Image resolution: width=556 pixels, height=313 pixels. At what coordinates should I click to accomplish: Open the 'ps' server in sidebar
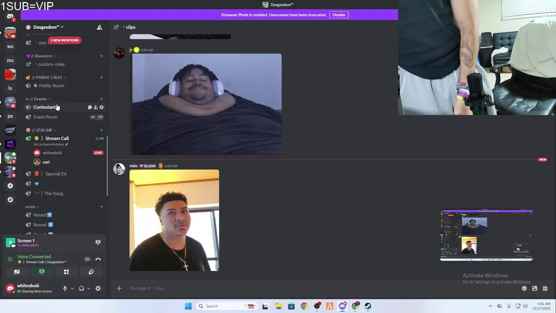(x=10, y=116)
